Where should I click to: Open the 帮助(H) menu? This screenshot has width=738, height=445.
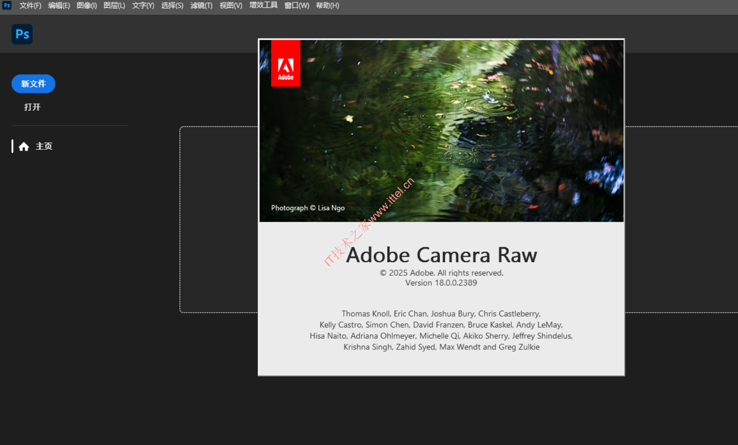click(x=327, y=6)
